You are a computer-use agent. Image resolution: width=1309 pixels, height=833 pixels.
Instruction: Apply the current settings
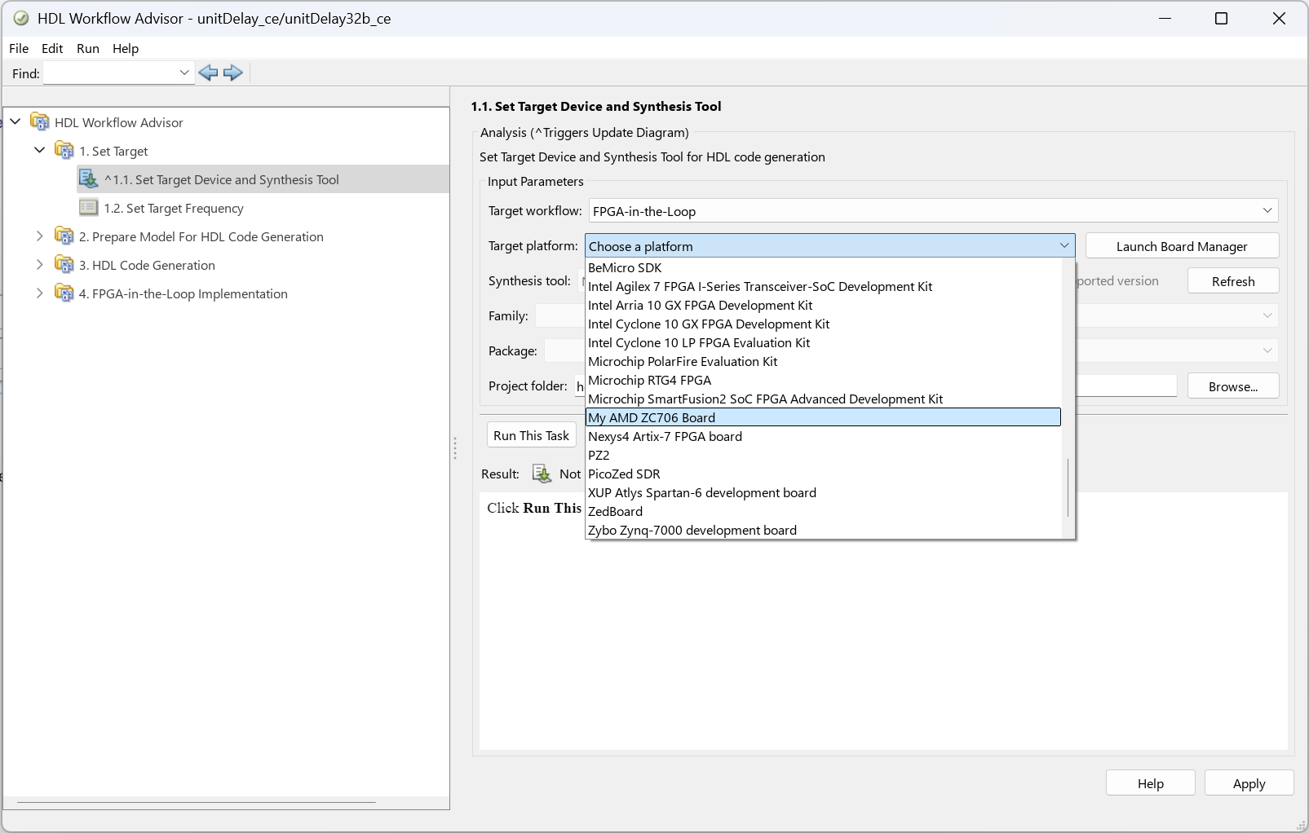pyautogui.click(x=1249, y=782)
